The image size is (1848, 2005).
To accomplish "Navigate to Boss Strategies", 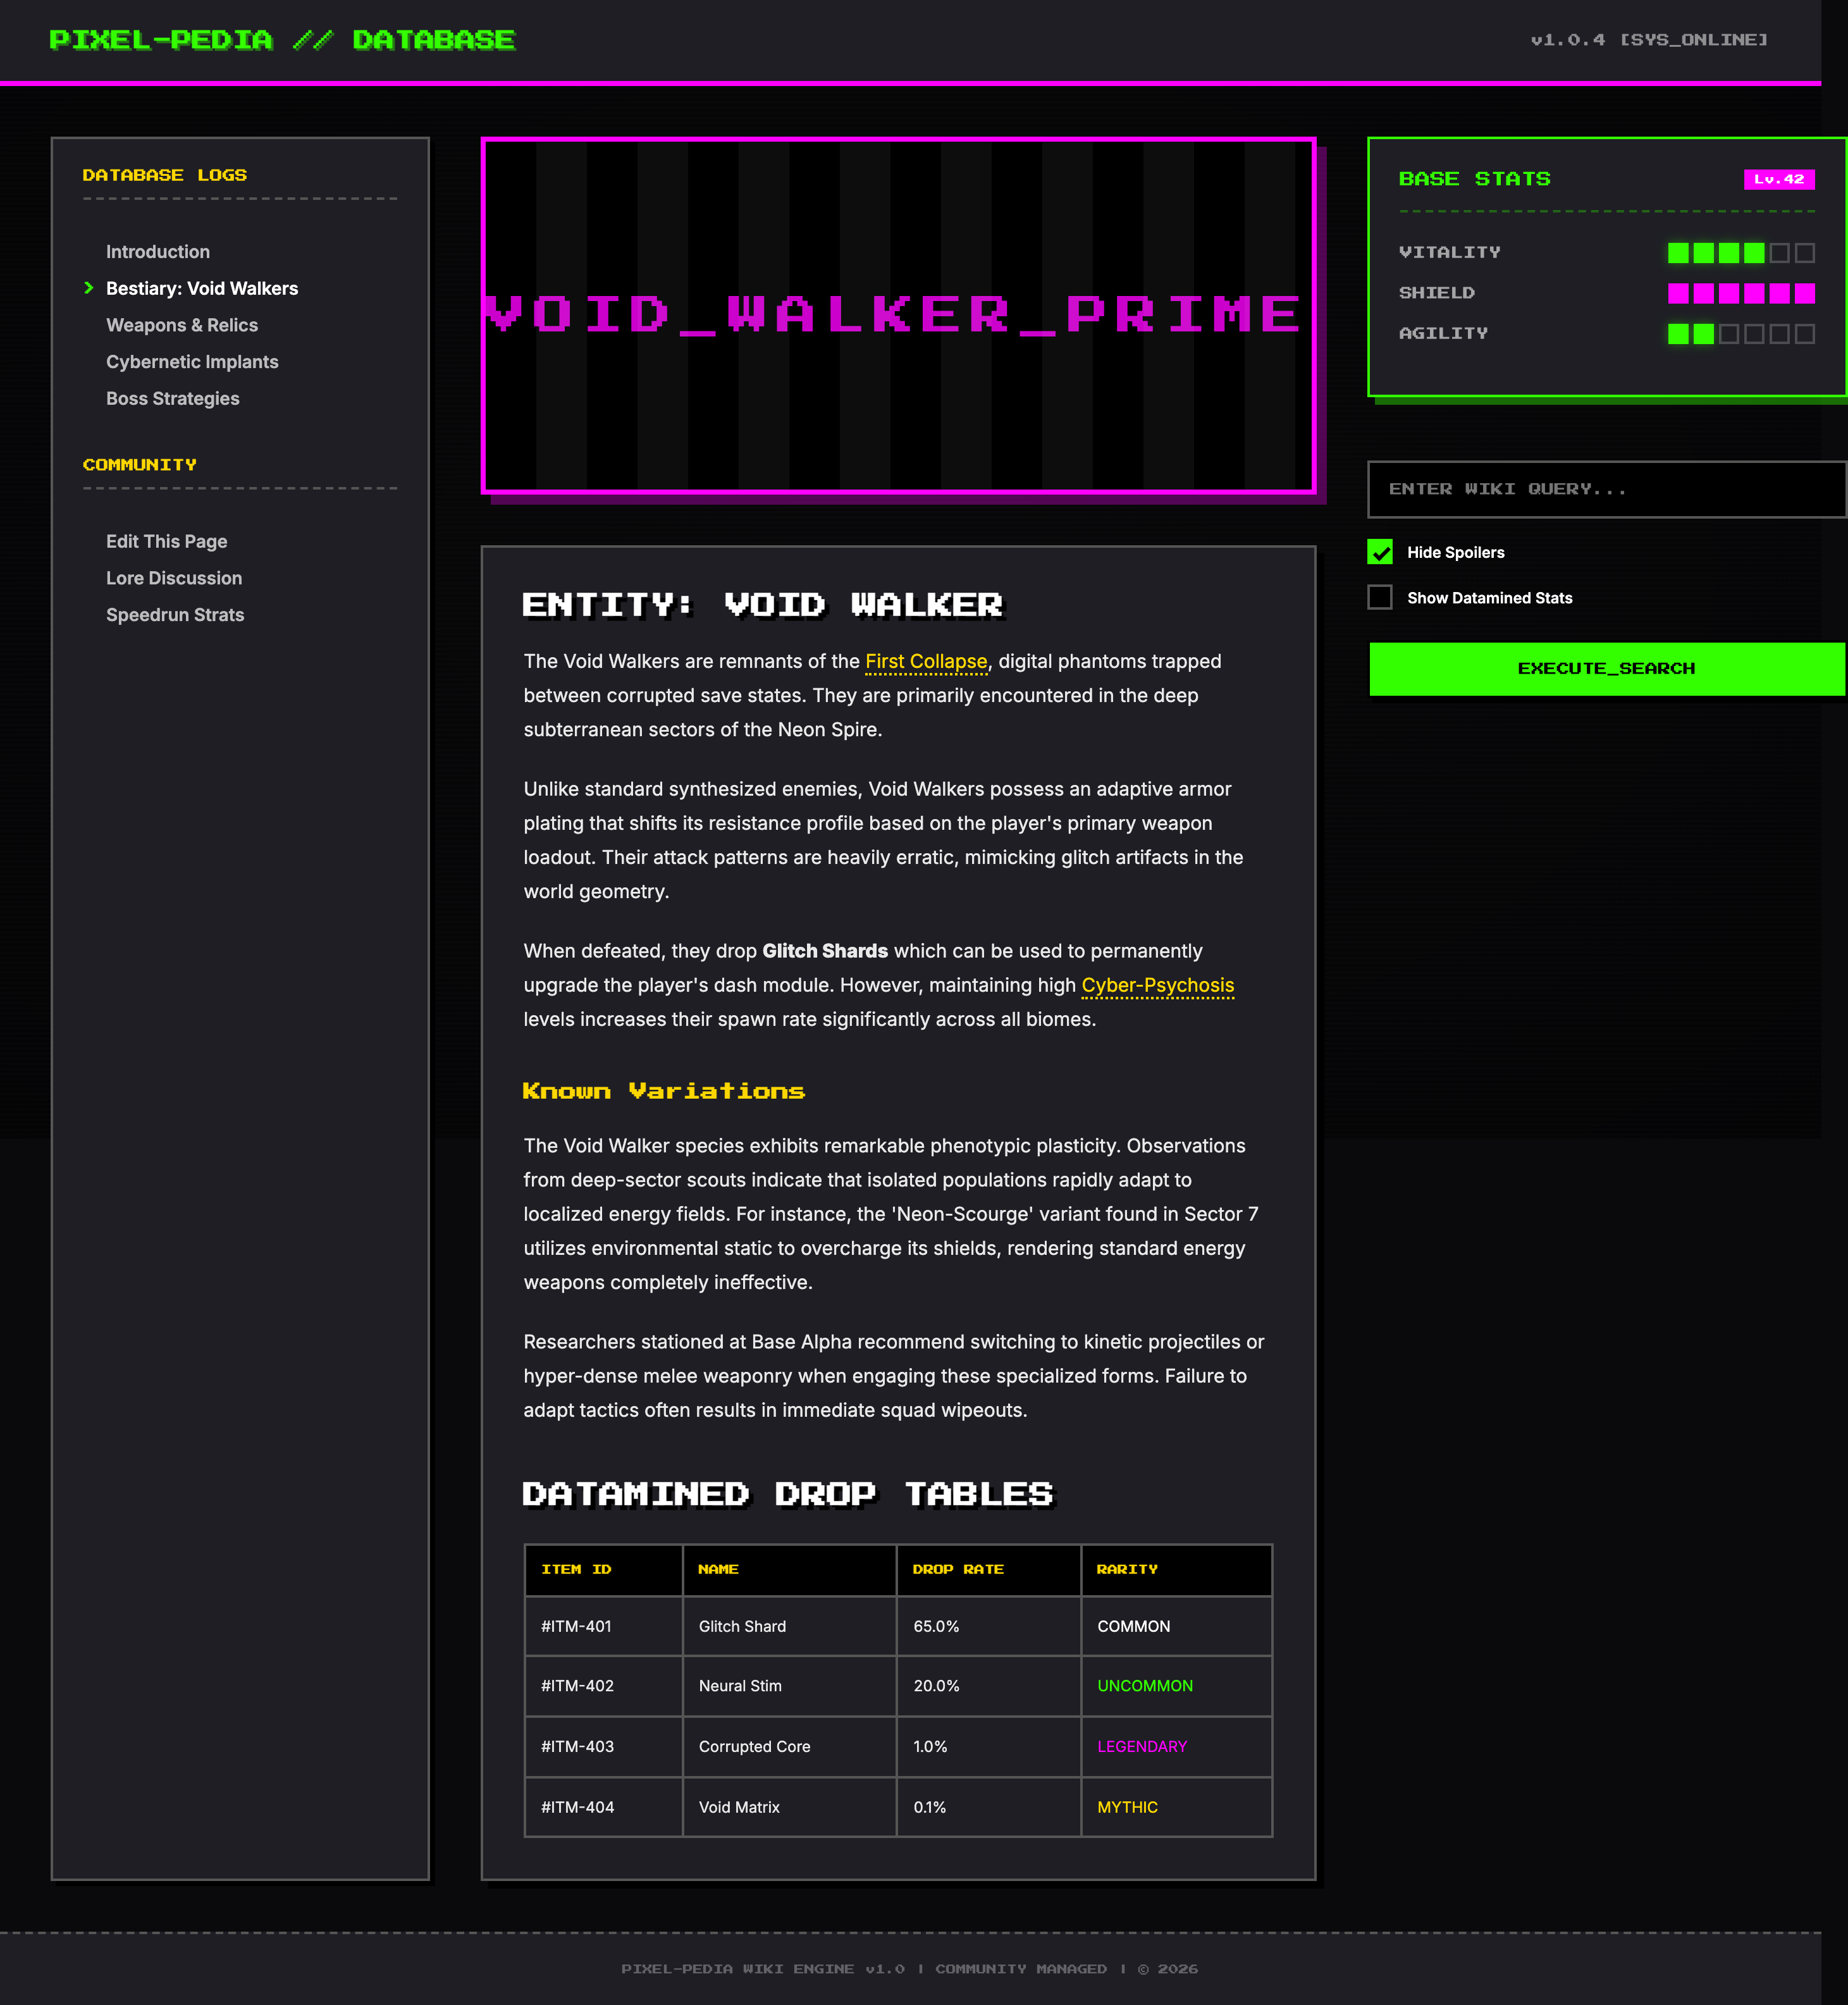I will click(x=173, y=399).
